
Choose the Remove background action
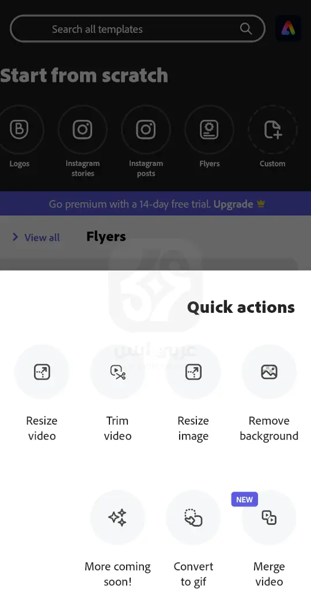coord(269,372)
